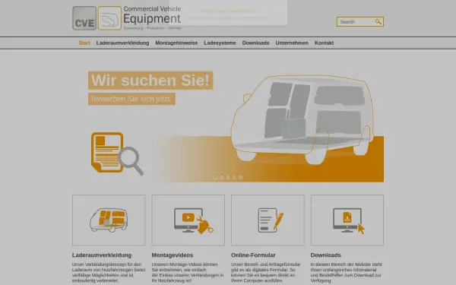Select the fourth slider pagination dot
456x285 pixels.
234,177
